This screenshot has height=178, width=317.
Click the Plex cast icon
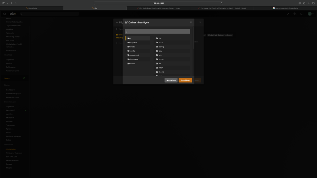tap(302, 14)
